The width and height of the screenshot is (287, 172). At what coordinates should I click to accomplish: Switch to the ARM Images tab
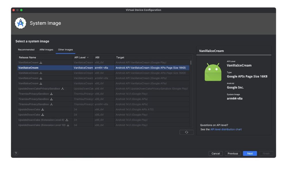tap(46, 50)
